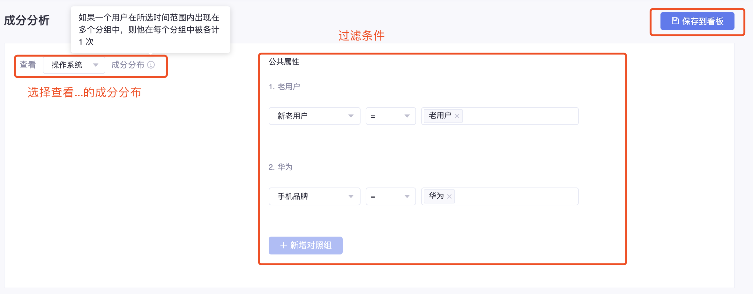Select the 2. 华为 group label
The image size is (753, 294).
pos(280,167)
